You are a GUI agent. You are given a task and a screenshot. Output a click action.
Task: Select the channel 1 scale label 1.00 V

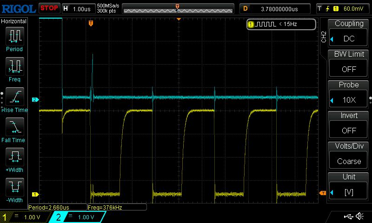pos(32,217)
